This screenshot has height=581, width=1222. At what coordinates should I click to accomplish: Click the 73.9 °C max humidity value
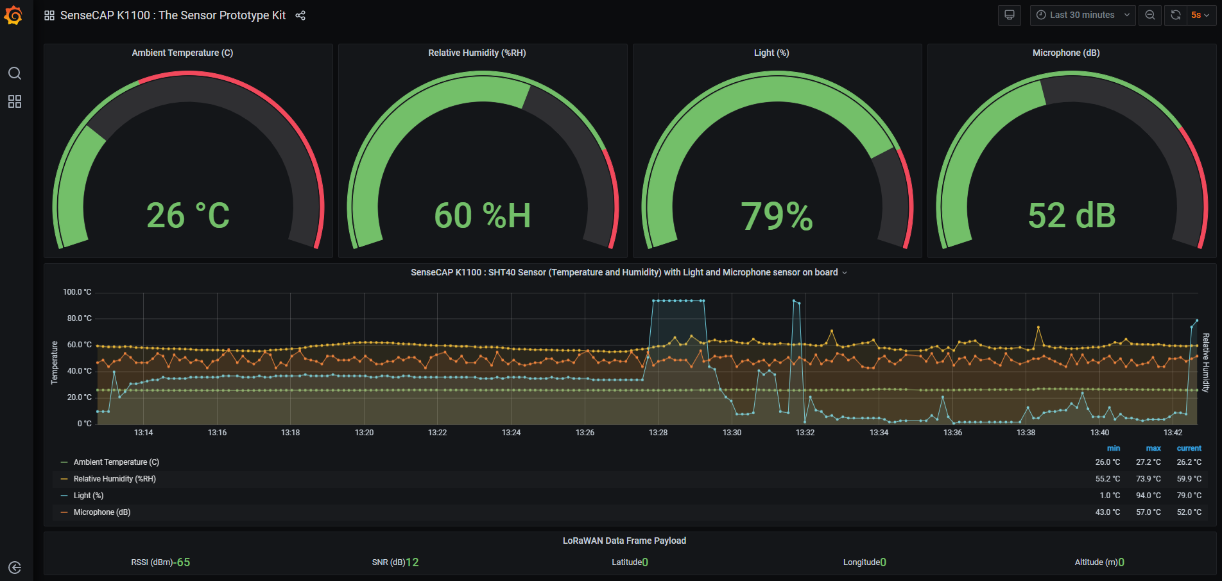pos(1148,479)
